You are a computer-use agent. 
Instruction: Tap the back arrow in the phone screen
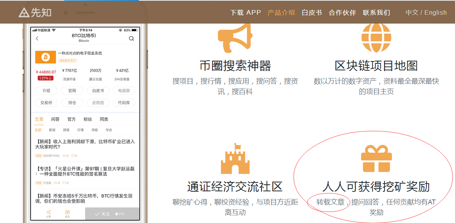(x=37, y=39)
